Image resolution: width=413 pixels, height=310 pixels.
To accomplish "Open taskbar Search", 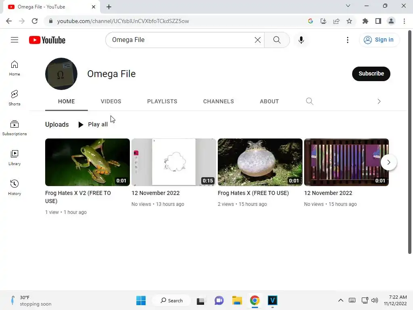I will coord(172,300).
